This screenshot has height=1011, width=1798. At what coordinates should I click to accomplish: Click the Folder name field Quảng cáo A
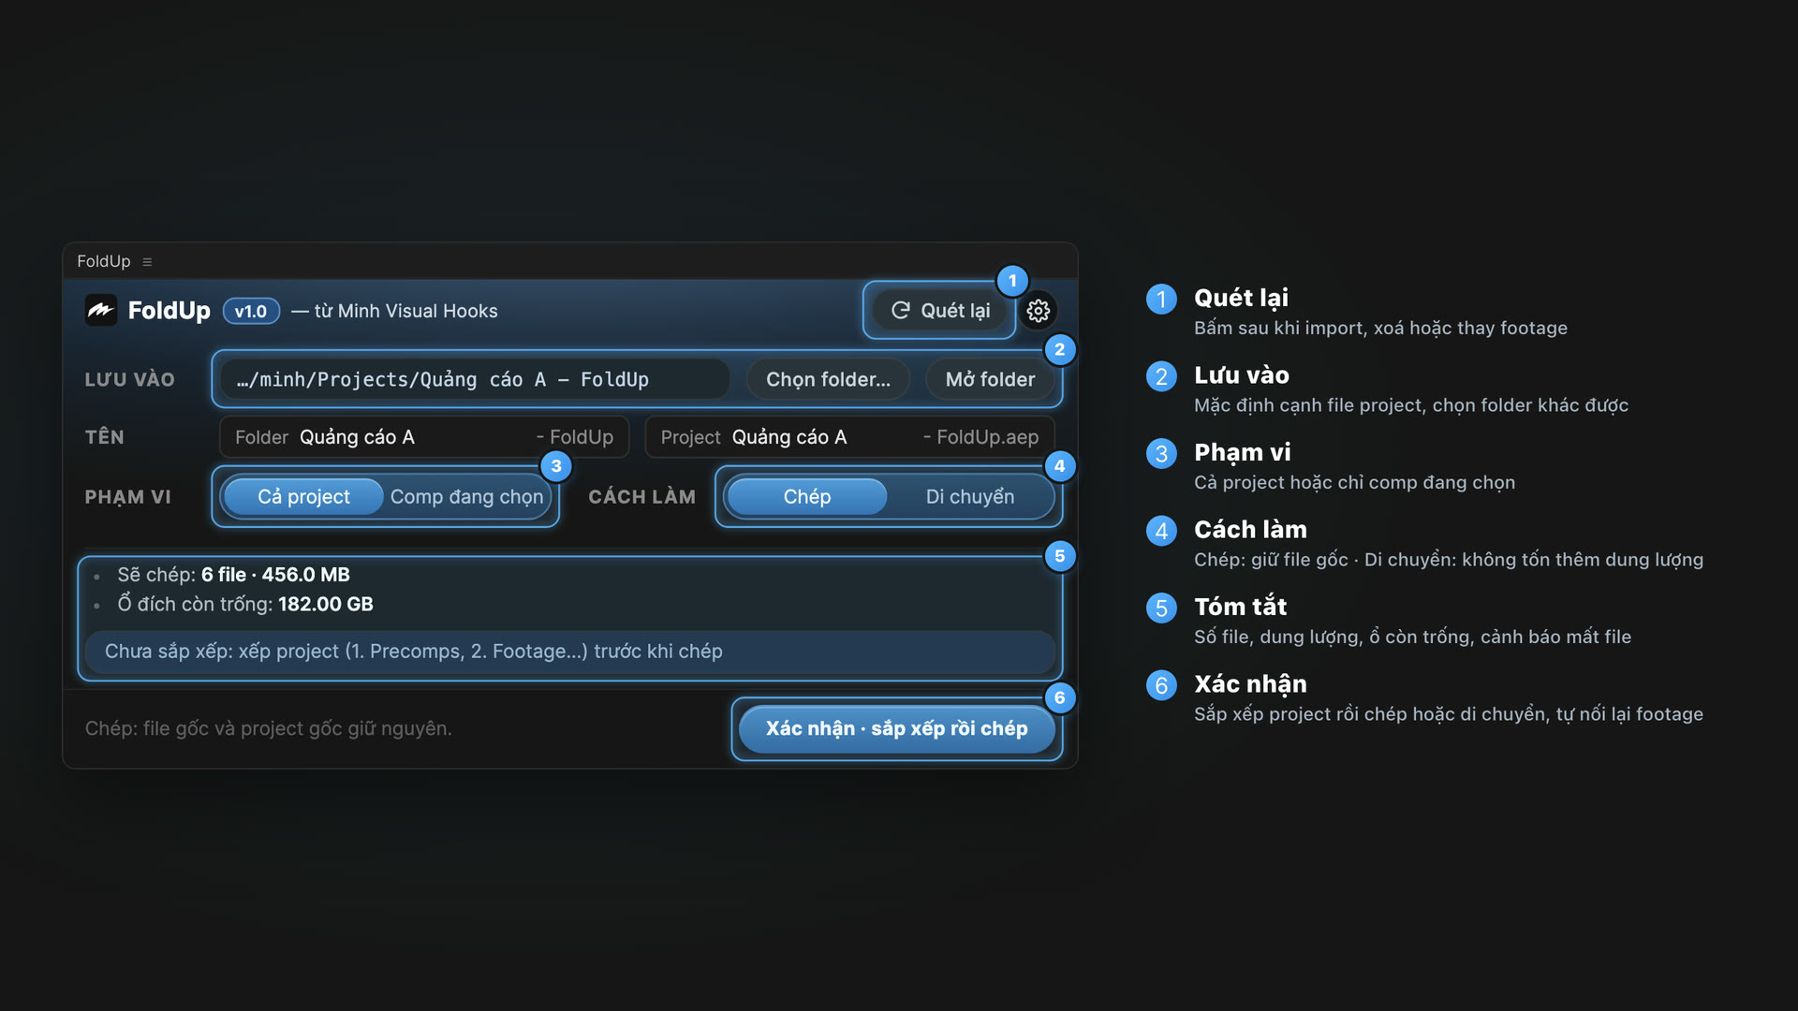pyautogui.click(x=424, y=437)
